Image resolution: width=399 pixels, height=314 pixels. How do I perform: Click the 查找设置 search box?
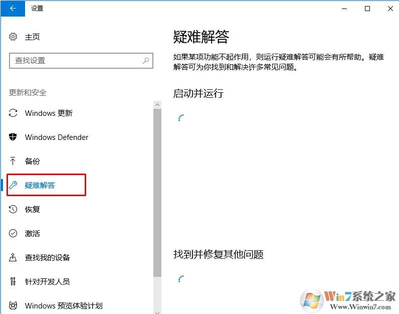click(81, 61)
